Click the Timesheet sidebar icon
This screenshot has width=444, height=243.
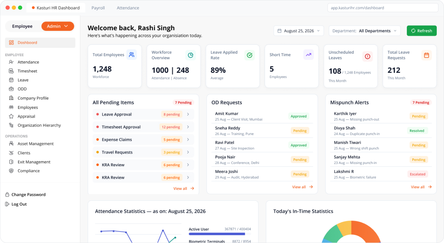click(x=11, y=71)
